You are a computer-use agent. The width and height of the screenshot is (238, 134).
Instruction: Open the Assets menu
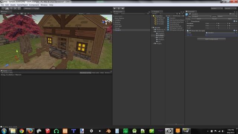click(13, 5)
